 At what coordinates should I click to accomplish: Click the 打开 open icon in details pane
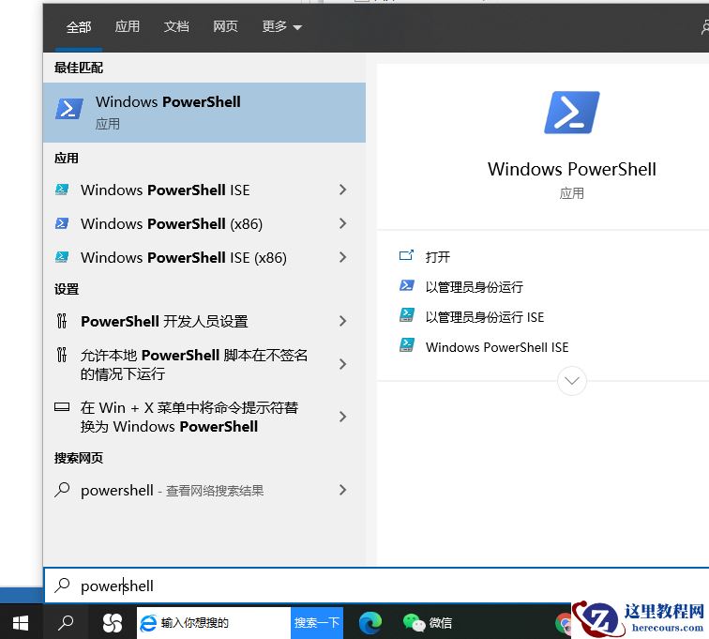406,255
